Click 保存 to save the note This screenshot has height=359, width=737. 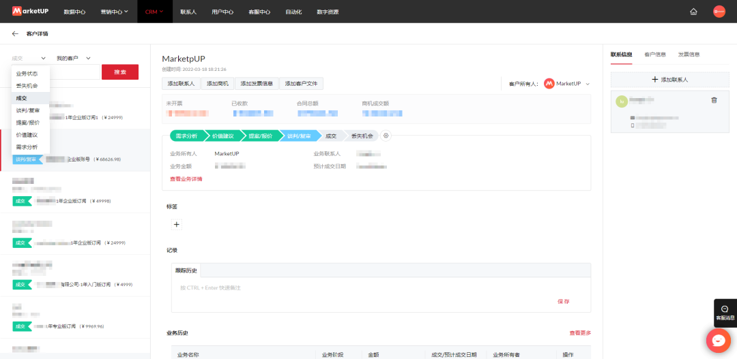coord(564,302)
